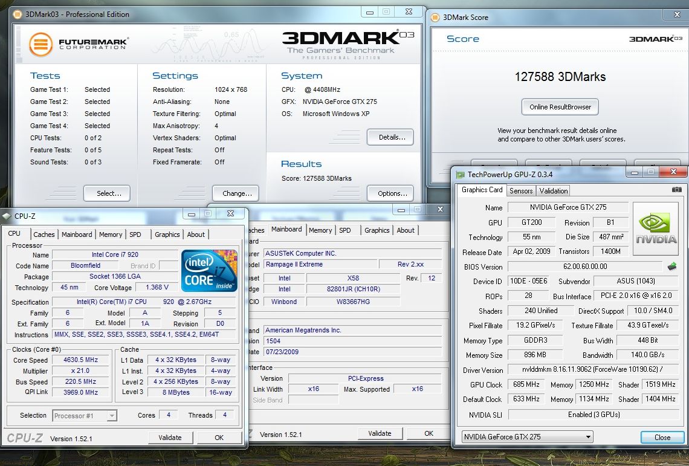Open the About tab in second CPU-Z window
Viewport: 689px width, 466px height.
[x=406, y=230]
